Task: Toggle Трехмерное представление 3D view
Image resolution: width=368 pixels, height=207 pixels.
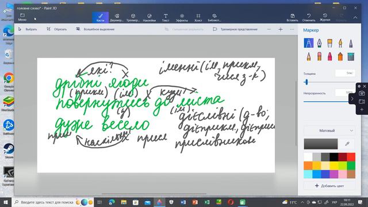Action: pos(235,29)
